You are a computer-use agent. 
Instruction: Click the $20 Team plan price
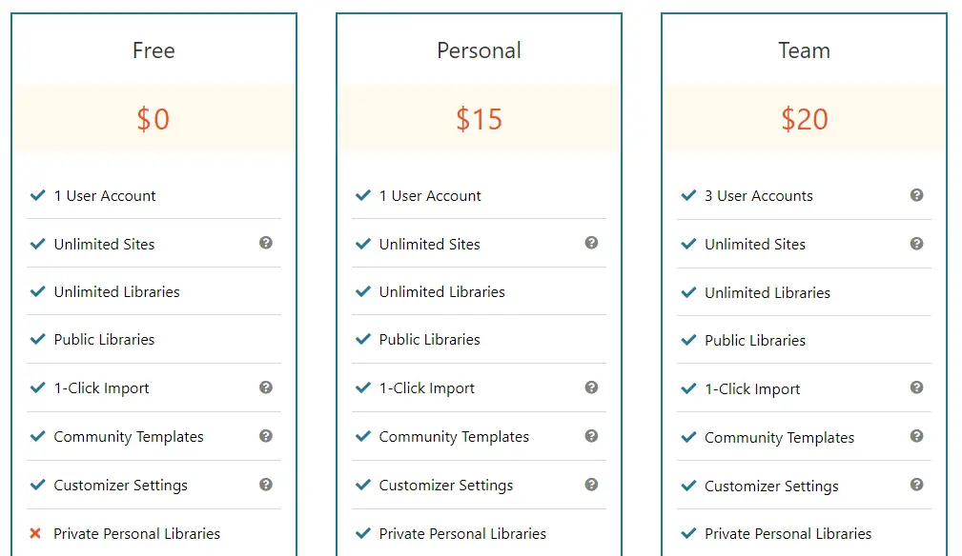(805, 119)
